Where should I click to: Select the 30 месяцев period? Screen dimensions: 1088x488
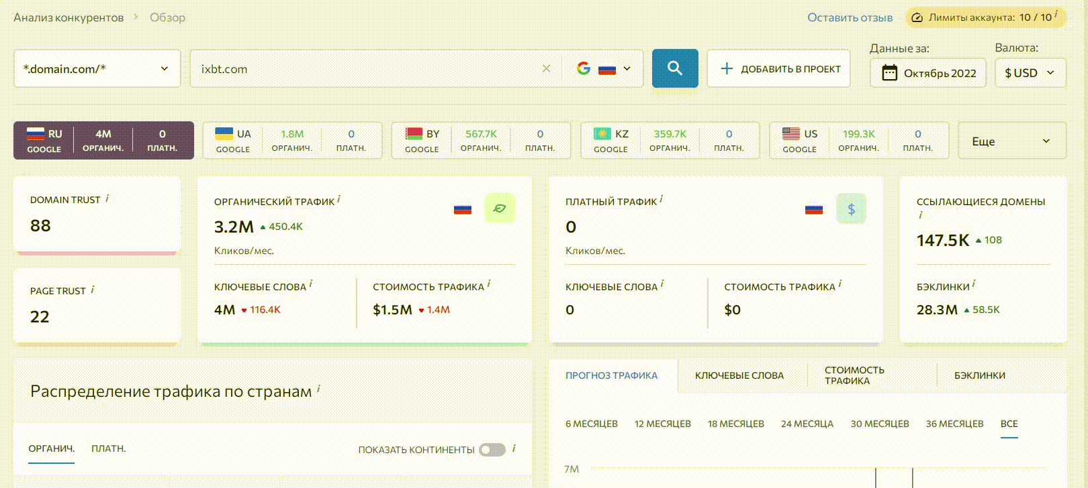[880, 424]
